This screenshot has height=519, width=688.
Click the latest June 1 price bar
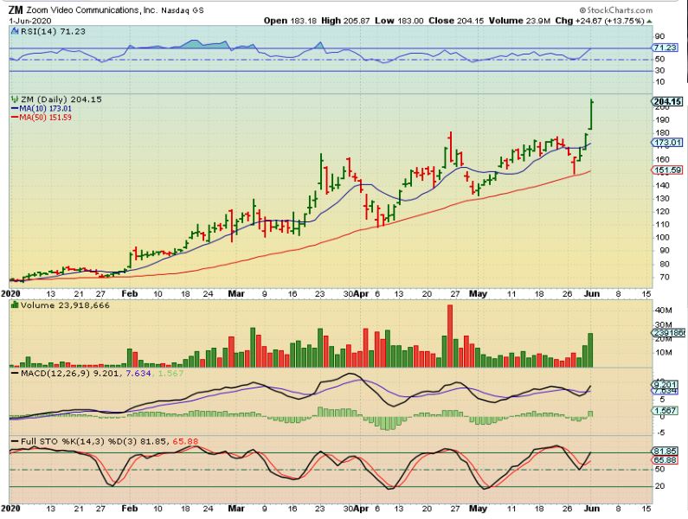tap(591, 114)
